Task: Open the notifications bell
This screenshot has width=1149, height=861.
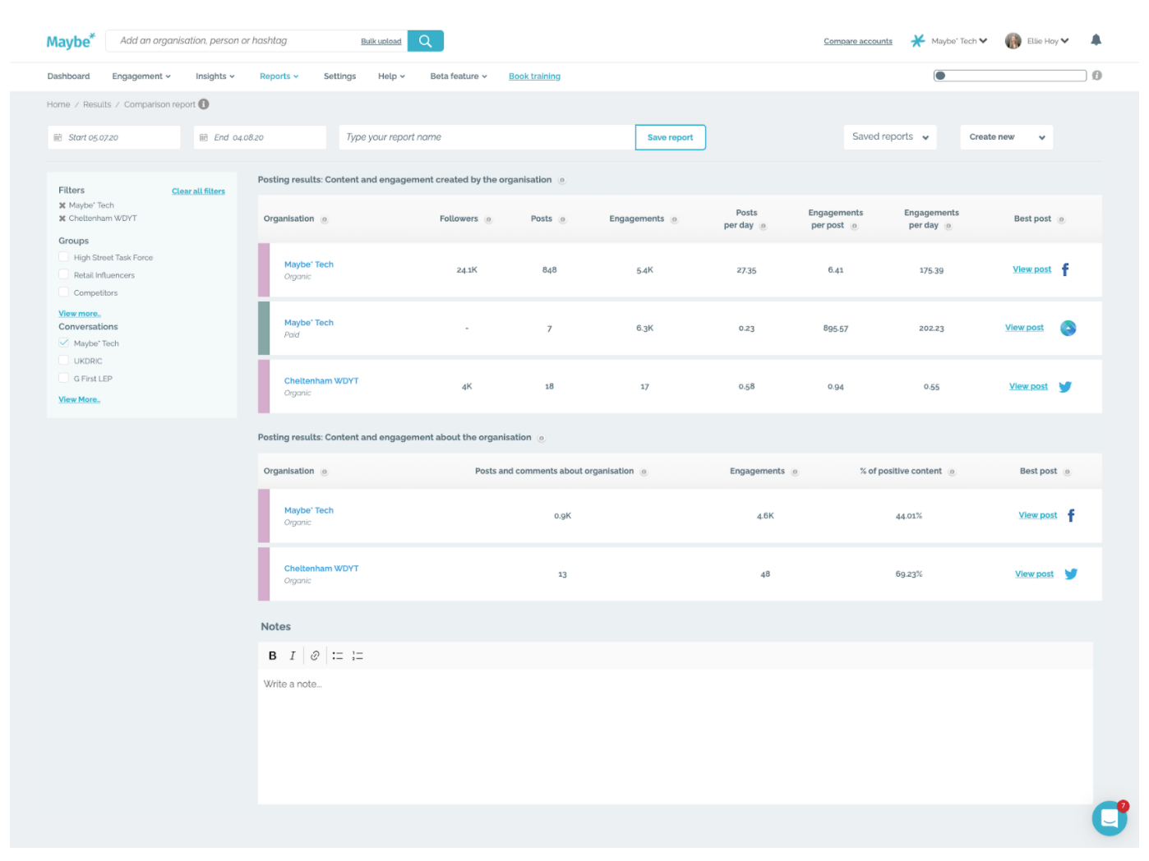Action: point(1096,39)
